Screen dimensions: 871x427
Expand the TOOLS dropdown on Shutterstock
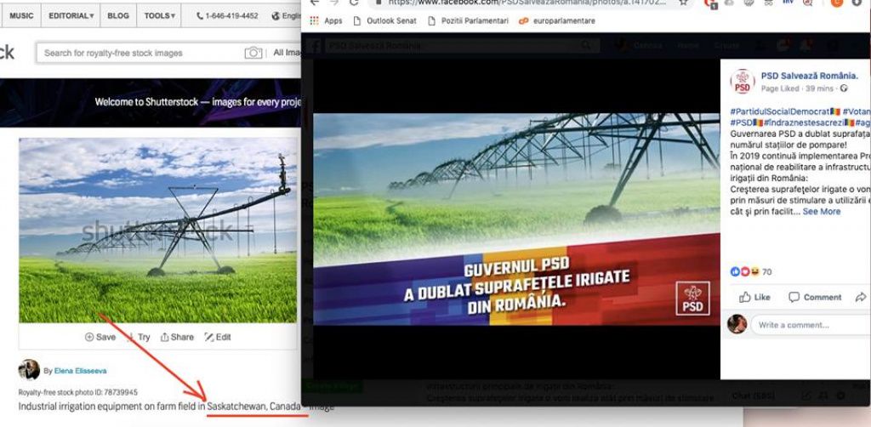pyautogui.click(x=159, y=15)
